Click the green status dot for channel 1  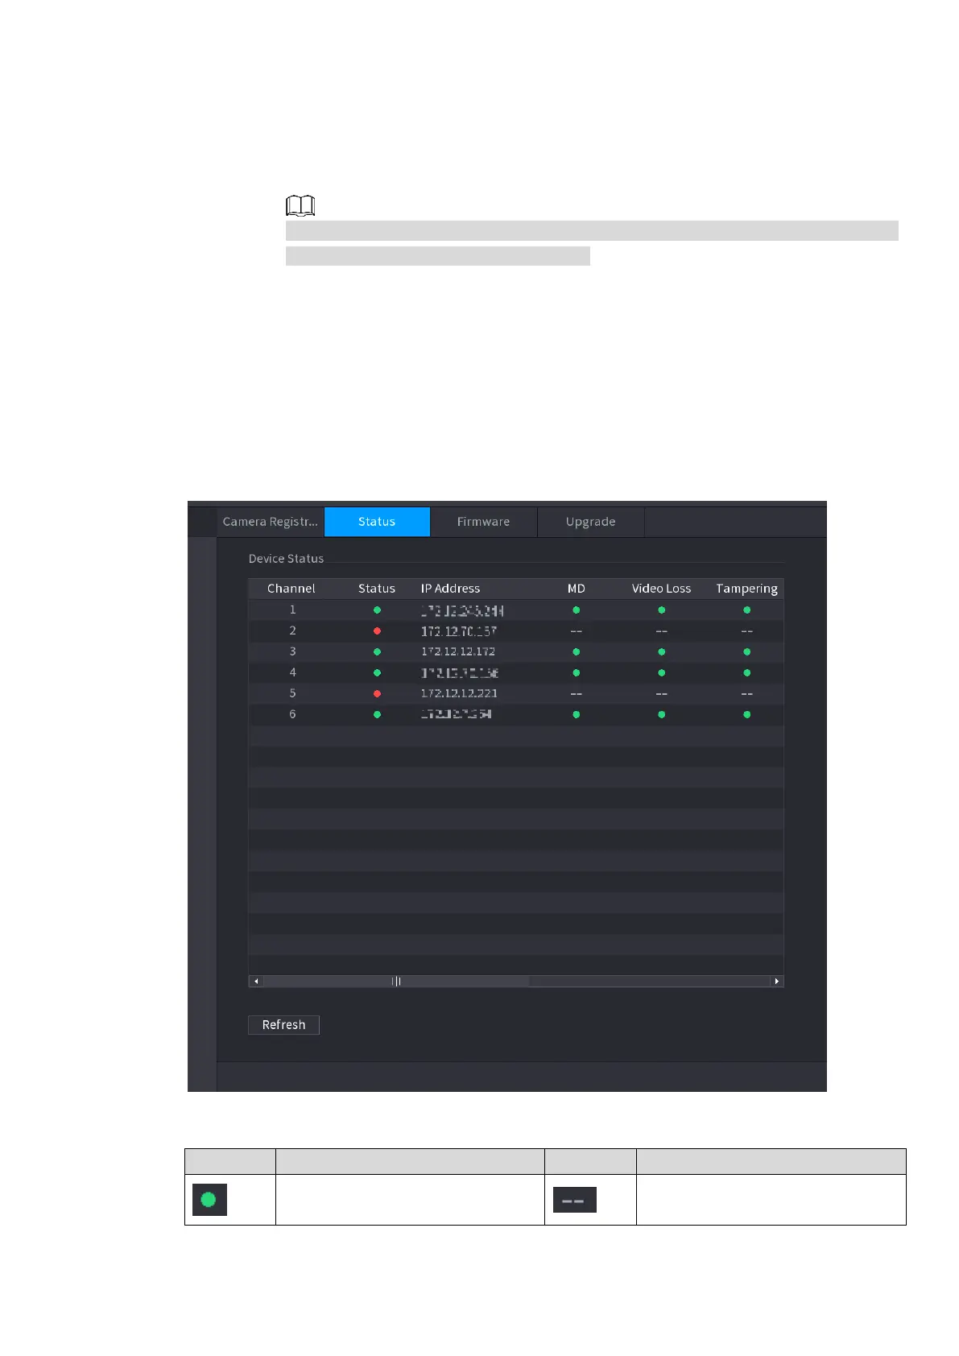click(377, 610)
